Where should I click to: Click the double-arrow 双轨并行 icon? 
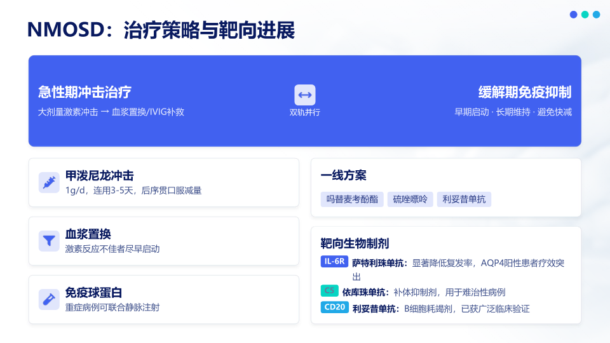(x=304, y=95)
